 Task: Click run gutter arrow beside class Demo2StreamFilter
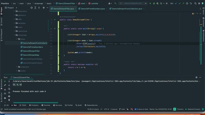click(x=55, y=20)
